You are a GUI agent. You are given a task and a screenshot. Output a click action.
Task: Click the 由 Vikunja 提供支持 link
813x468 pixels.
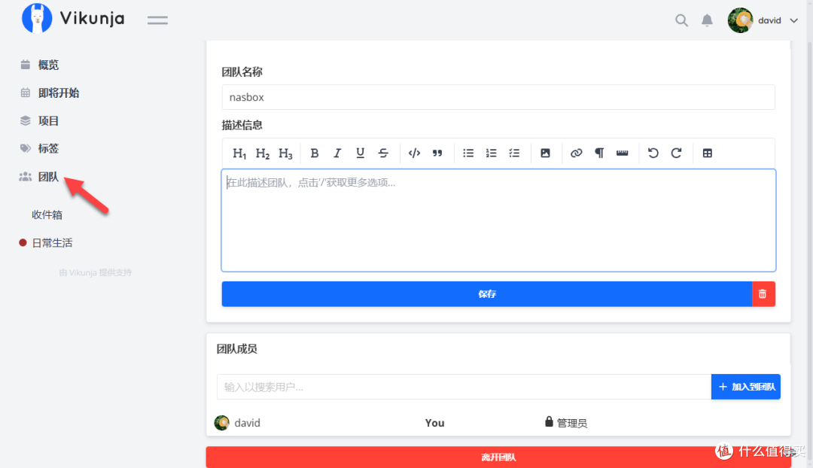(x=96, y=272)
